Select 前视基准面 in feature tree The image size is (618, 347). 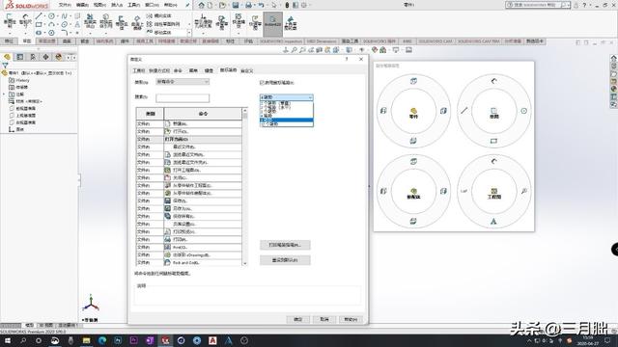[x=22, y=109]
